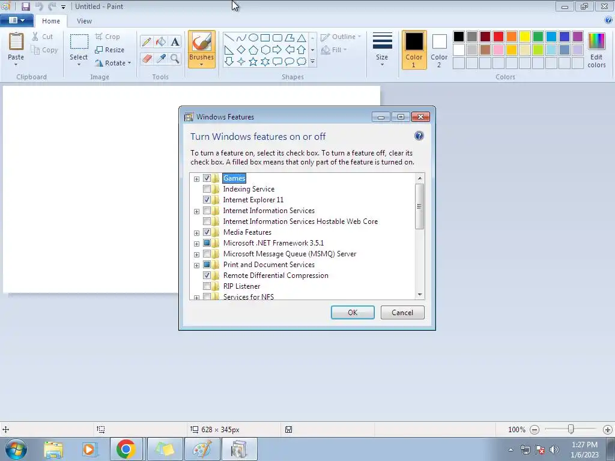Pick the Triangle shape
The image size is (615, 461).
[301, 38]
